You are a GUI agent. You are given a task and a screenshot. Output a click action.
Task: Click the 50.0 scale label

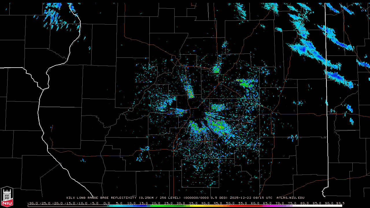[230, 203]
